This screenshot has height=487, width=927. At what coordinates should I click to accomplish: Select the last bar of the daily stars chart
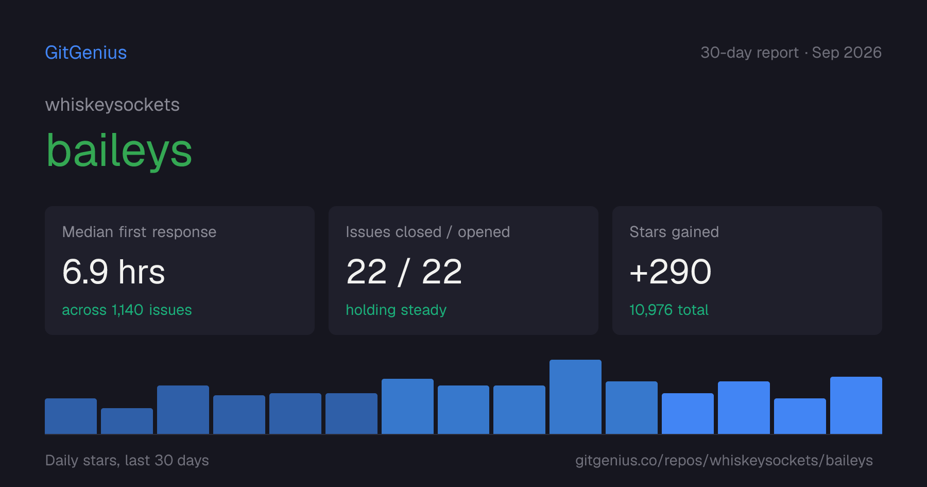tap(856, 405)
